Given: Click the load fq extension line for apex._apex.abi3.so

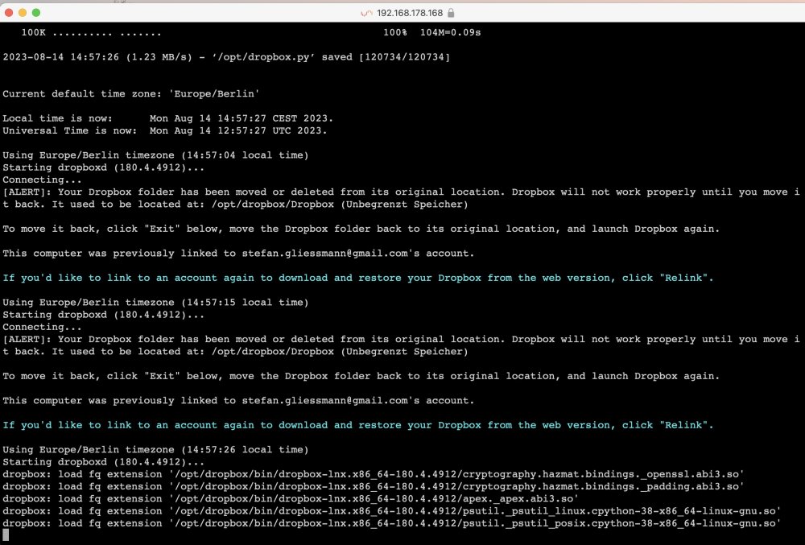Looking at the screenshot, I should pyautogui.click(x=290, y=499).
